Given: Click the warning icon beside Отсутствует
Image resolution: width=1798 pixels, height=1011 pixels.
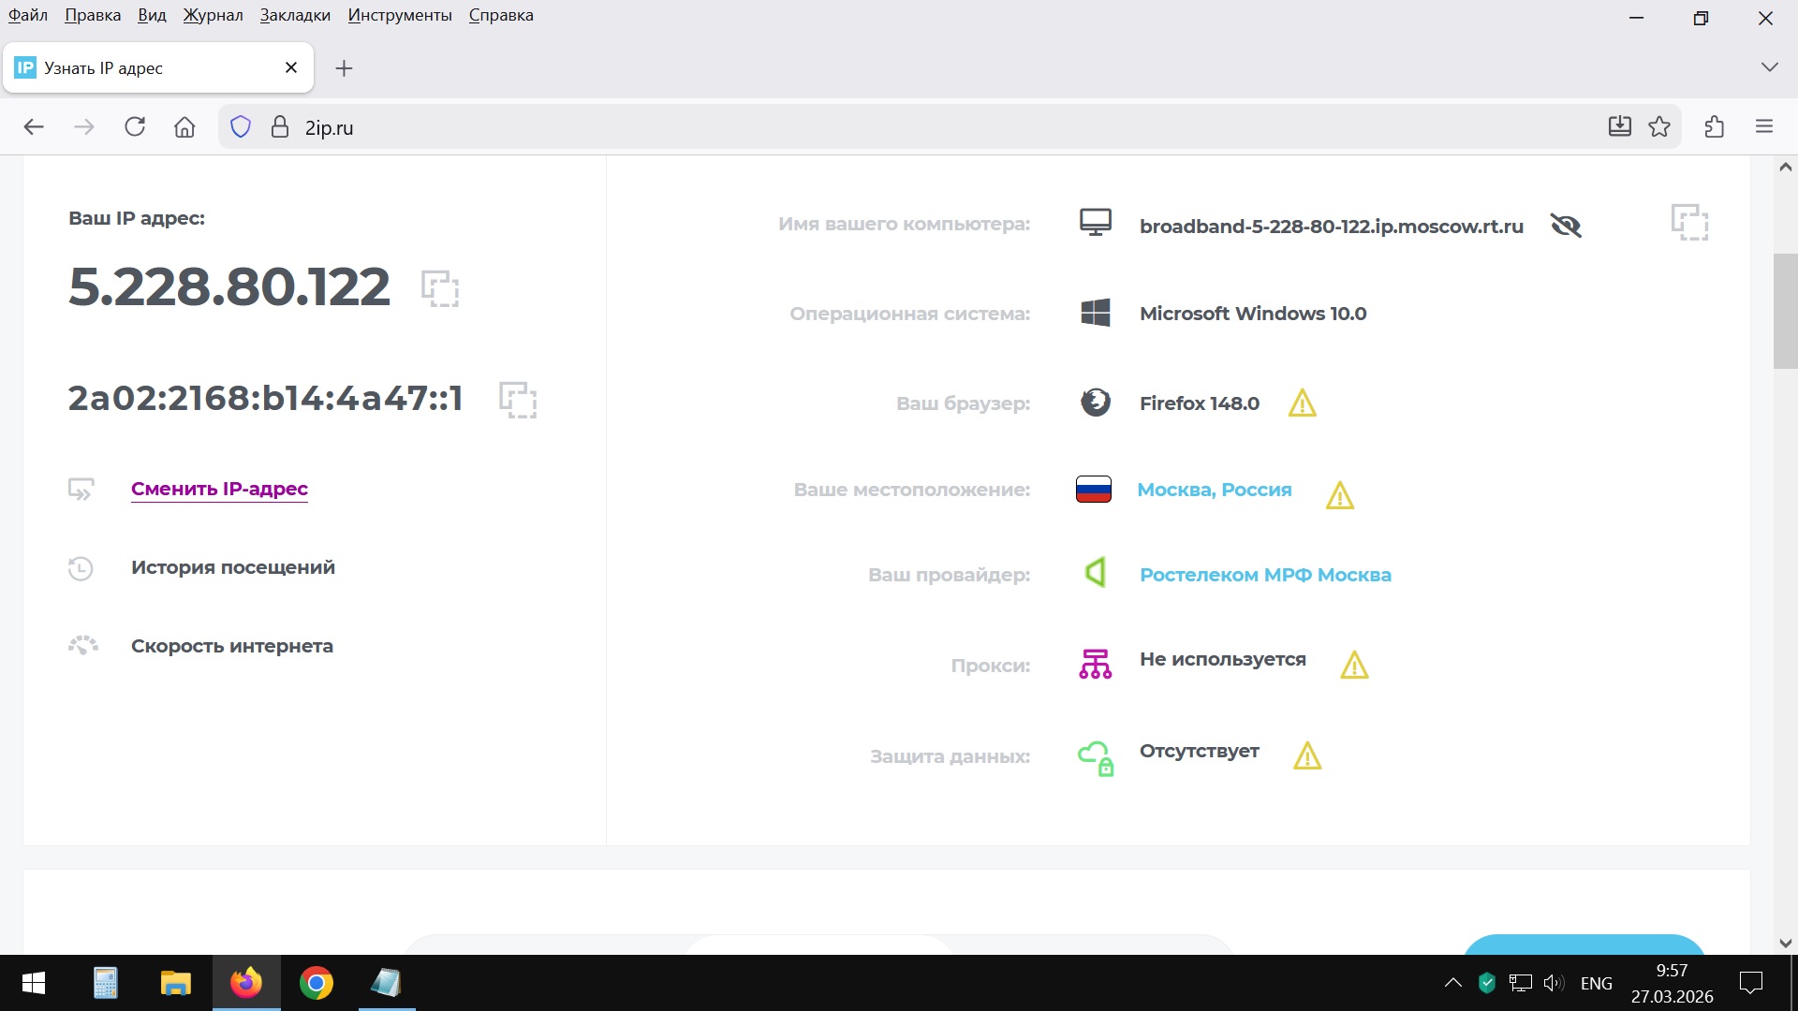Looking at the screenshot, I should (1306, 755).
